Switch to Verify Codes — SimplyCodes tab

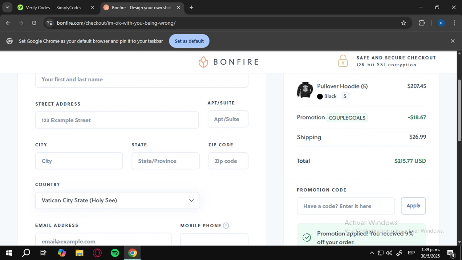[x=54, y=8]
